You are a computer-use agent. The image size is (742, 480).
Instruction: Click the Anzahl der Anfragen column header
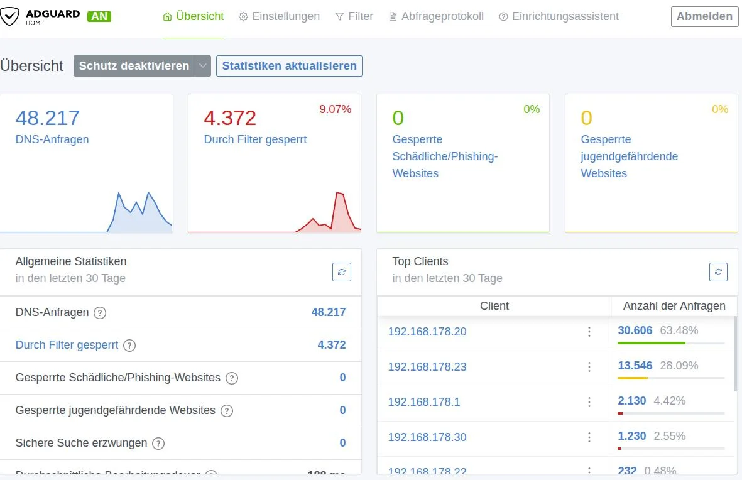pos(674,306)
